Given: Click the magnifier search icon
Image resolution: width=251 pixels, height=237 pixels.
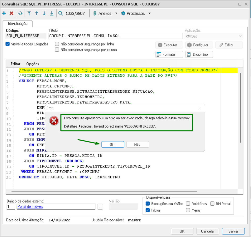Looking at the screenshot, I should 60,13.
